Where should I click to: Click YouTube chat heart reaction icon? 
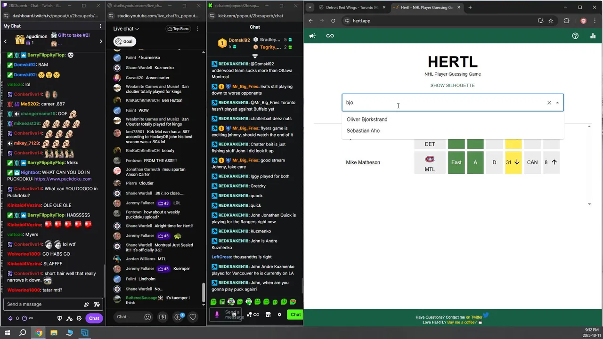[x=193, y=317]
